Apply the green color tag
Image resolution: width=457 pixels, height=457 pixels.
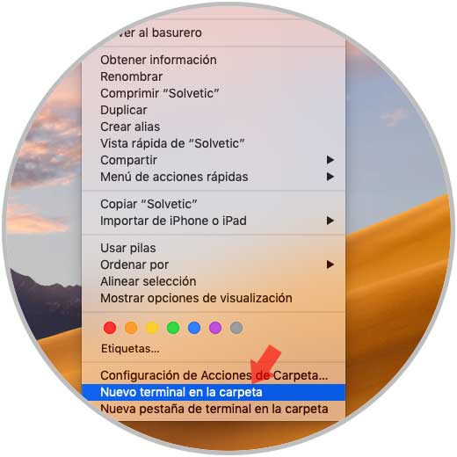point(173,328)
